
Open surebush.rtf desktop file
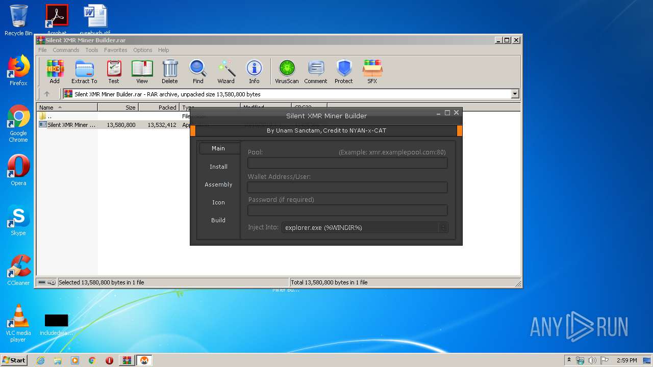[95, 19]
